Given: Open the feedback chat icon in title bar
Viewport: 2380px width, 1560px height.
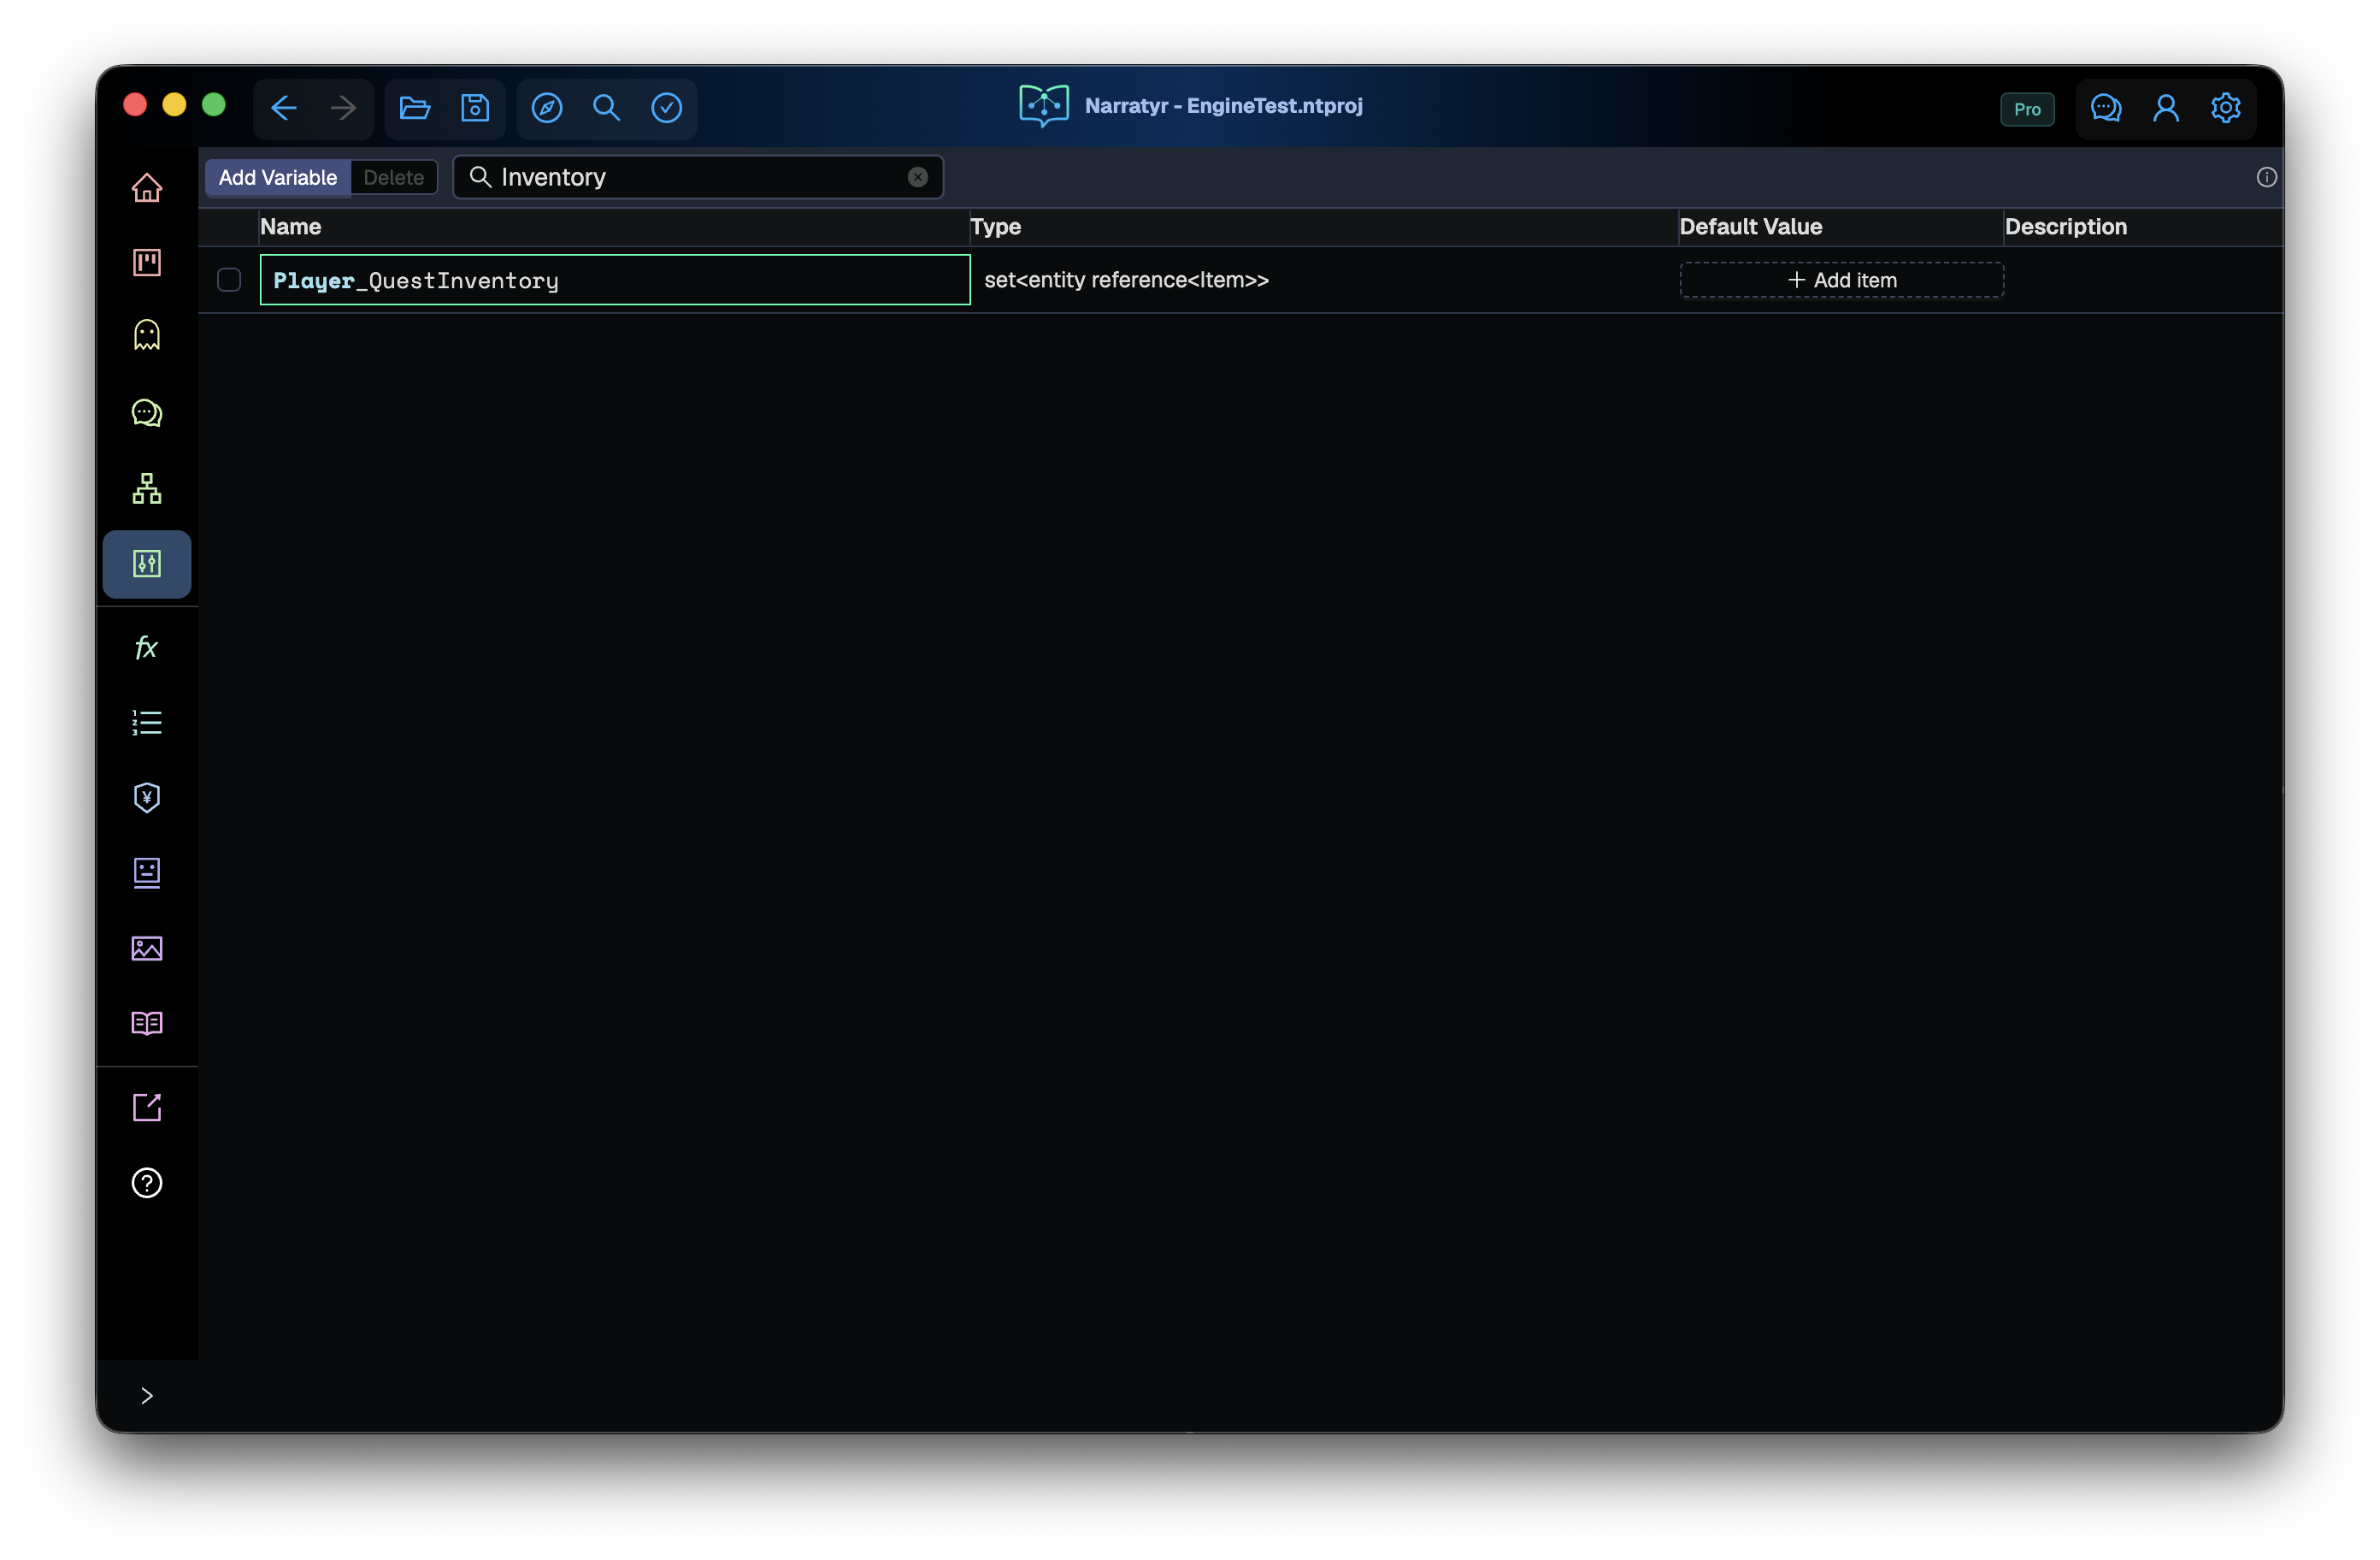Looking at the screenshot, I should (x=2106, y=107).
